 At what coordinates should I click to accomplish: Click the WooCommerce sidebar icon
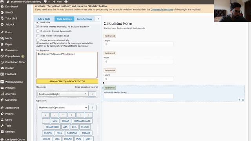pos(2,82)
